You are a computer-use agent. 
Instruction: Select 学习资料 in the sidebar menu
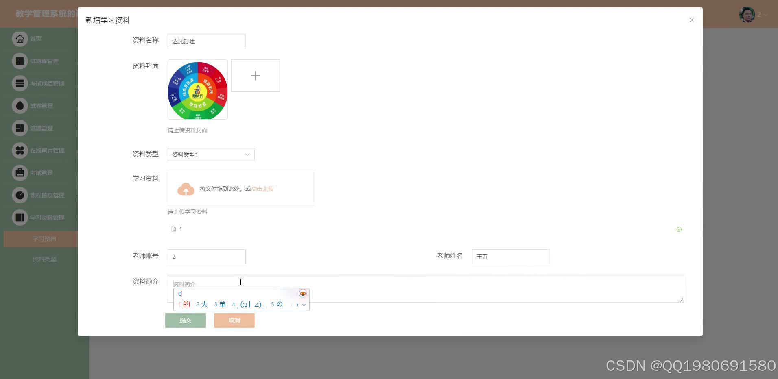[x=44, y=239]
